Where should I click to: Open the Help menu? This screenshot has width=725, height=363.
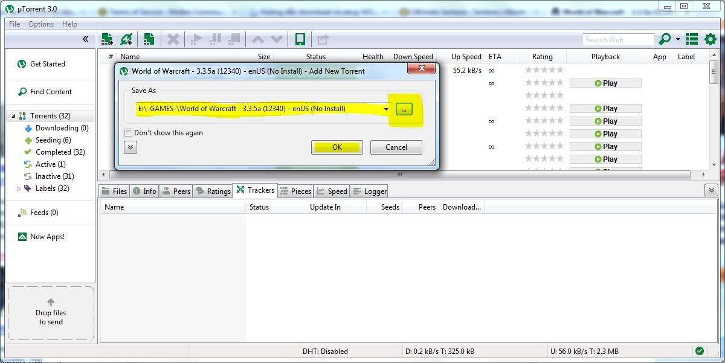point(69,24)
